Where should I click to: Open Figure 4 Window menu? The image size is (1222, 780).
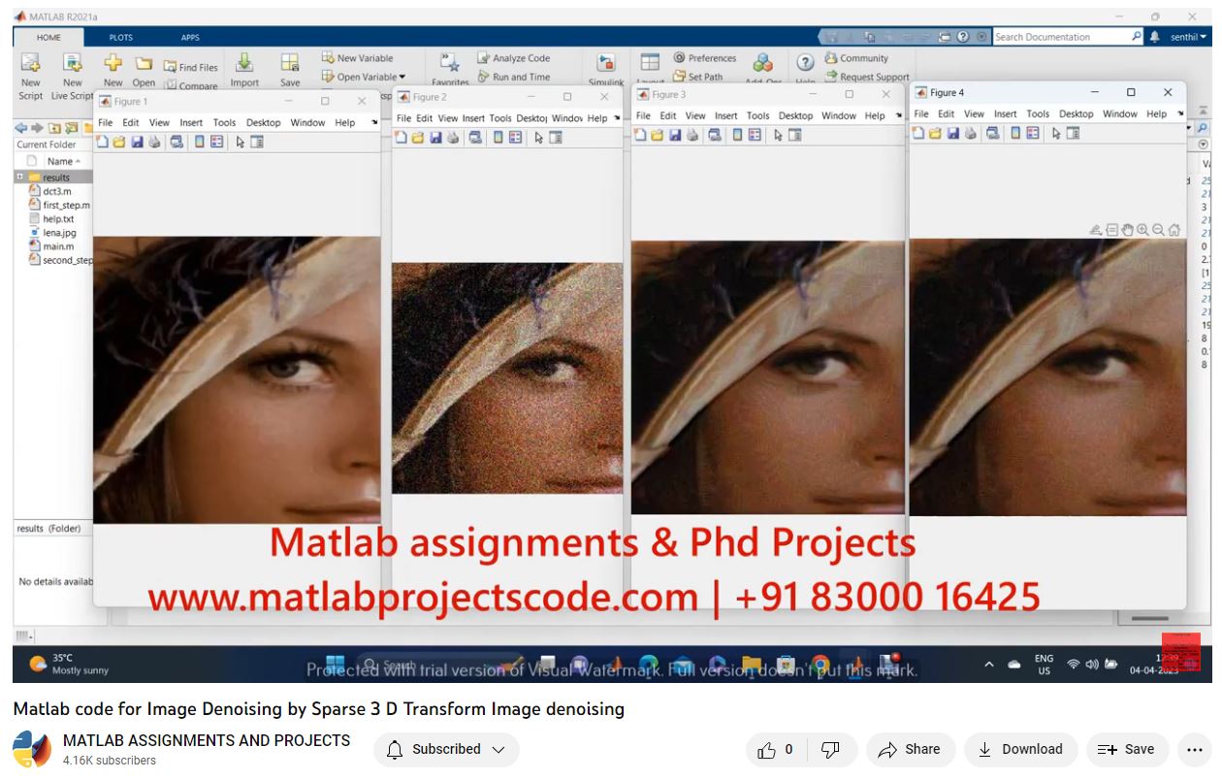pyautogui.click(x=1119, y=114)
